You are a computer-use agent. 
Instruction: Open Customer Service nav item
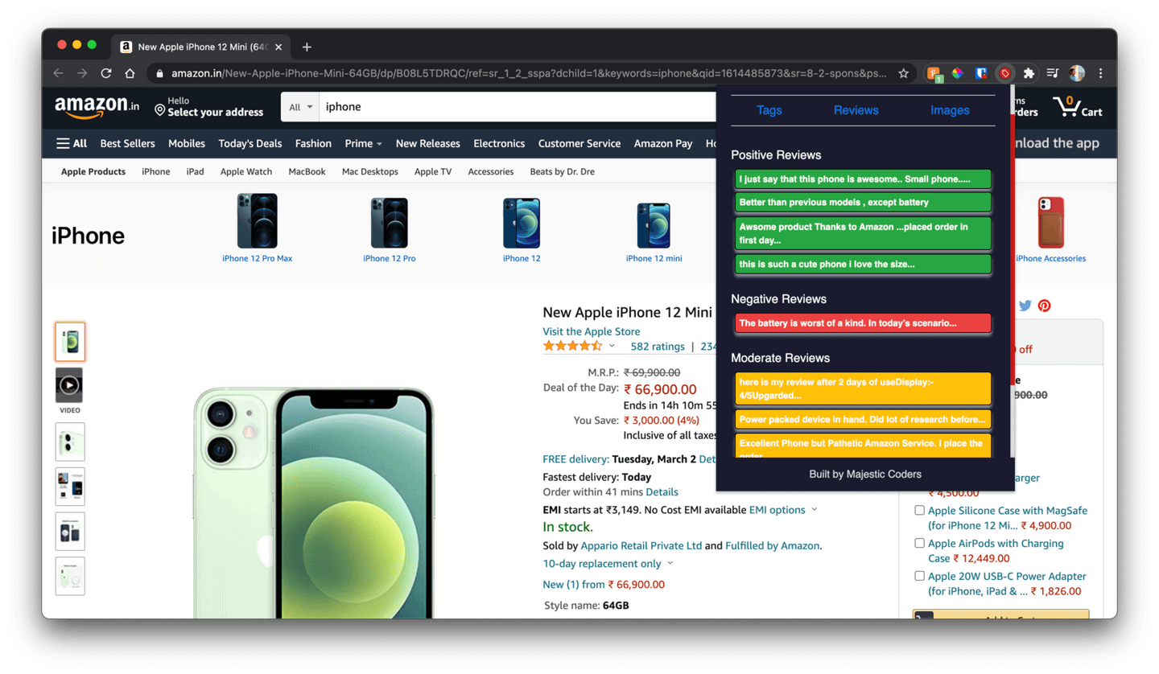click(579, 143)
